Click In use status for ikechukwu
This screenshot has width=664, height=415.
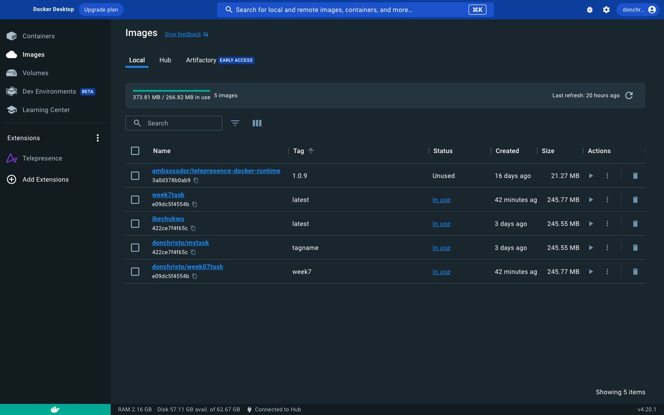point(442,224)
